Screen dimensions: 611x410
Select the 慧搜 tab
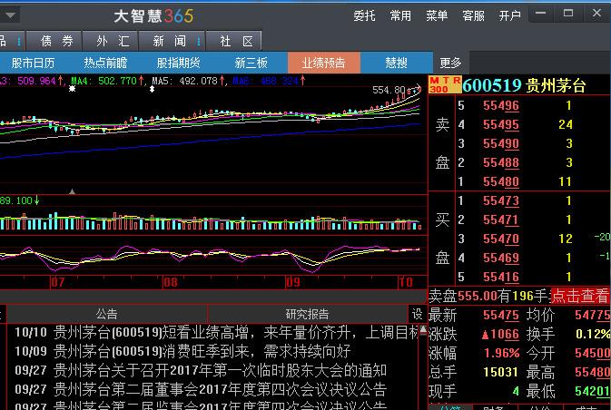tap(397, 63)
